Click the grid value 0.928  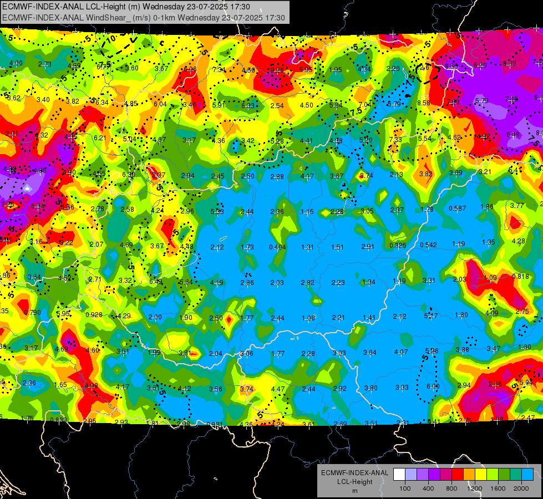click(94, 315)
